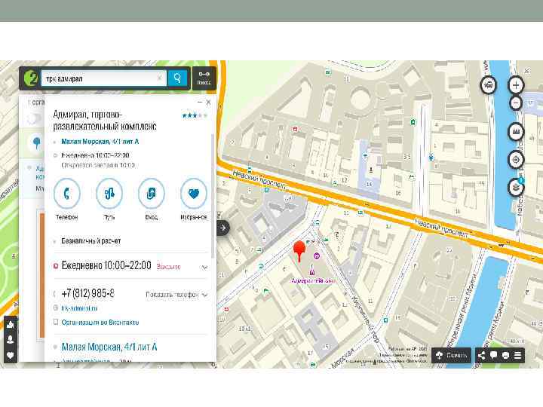Click the Адмиралтейская metro marker on map
The height and width of the screenshot is (407, 543).
click(312, 274)
